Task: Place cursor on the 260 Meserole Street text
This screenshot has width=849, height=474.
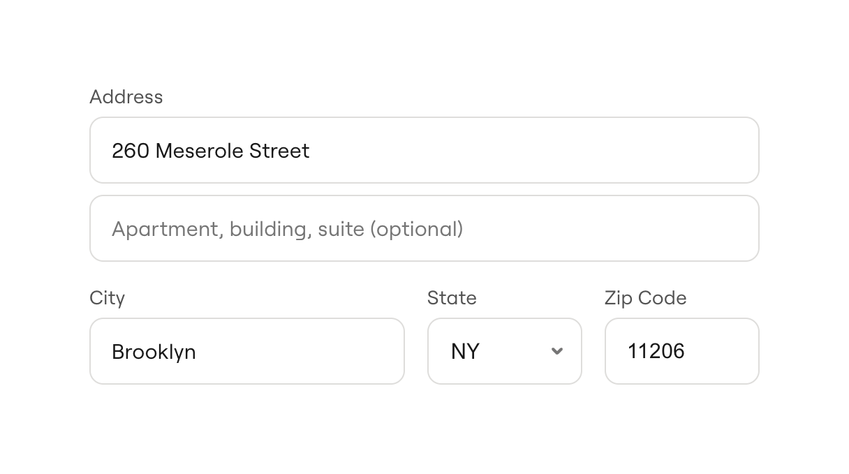Action: pyautogui.click(x=210, y=151)
